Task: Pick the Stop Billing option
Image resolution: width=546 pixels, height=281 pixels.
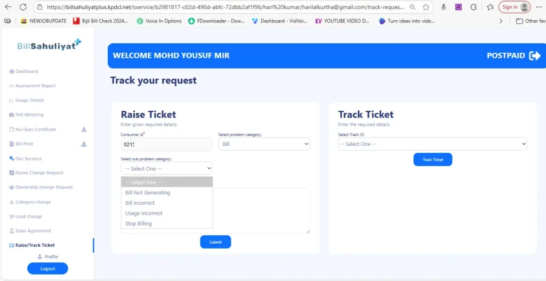Action: tap(138, 224)
